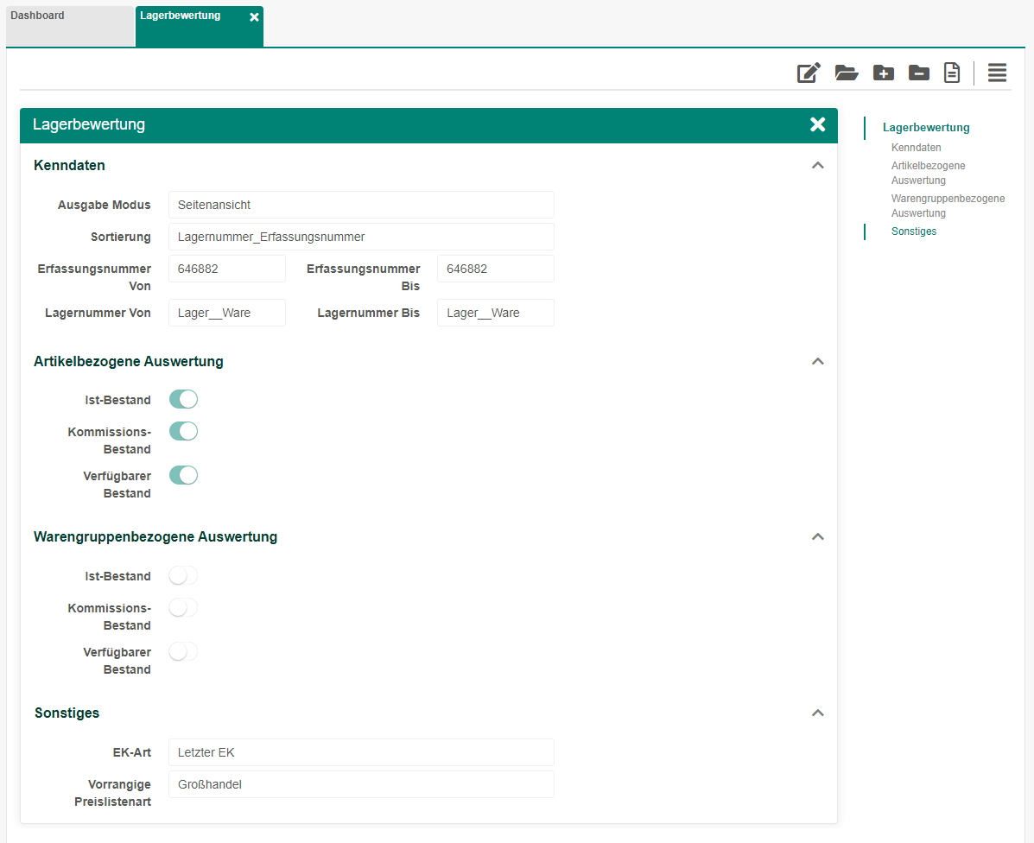
Task: Enable the Warengruppenbezogene Ist-Bestand toggle
Action: point(183,576)
